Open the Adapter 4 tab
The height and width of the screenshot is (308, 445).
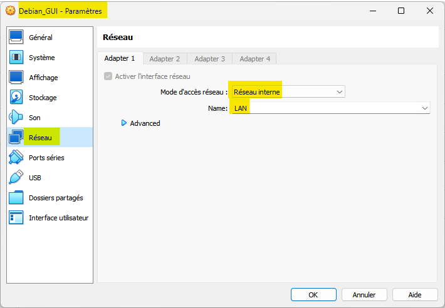point(254,59)
